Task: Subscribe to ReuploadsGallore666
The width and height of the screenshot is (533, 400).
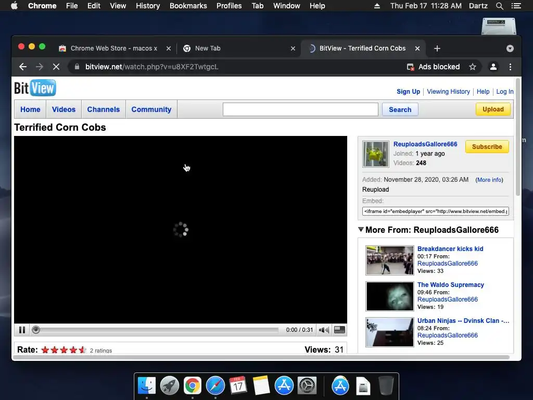Action: [487, 146]
